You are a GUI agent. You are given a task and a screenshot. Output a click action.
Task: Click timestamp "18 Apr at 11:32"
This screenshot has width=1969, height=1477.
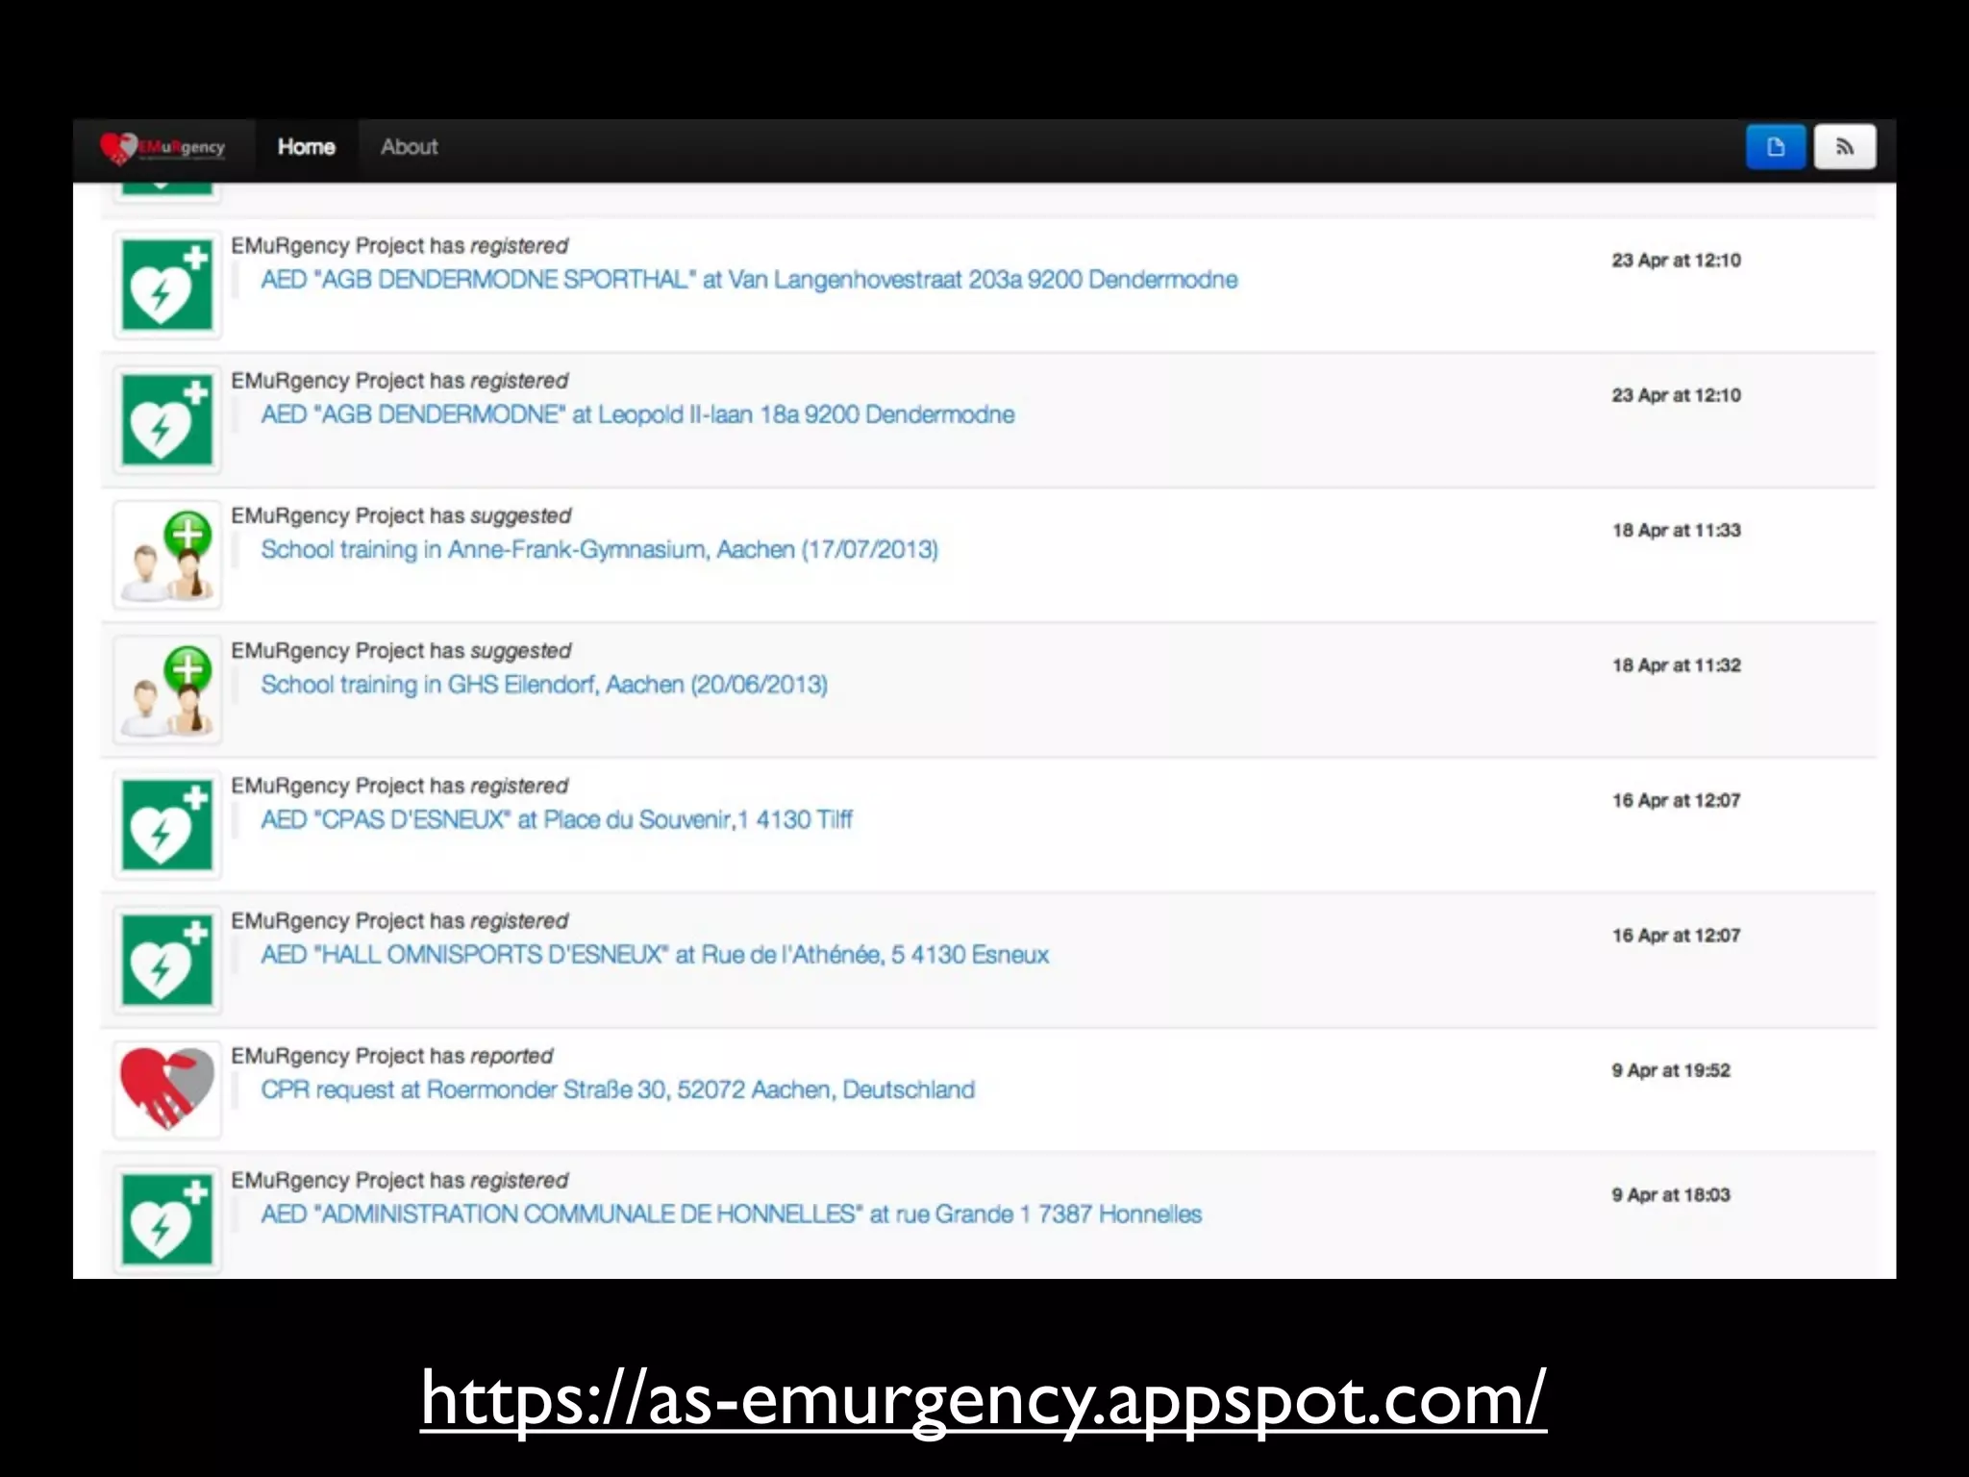coord(1677,665)
